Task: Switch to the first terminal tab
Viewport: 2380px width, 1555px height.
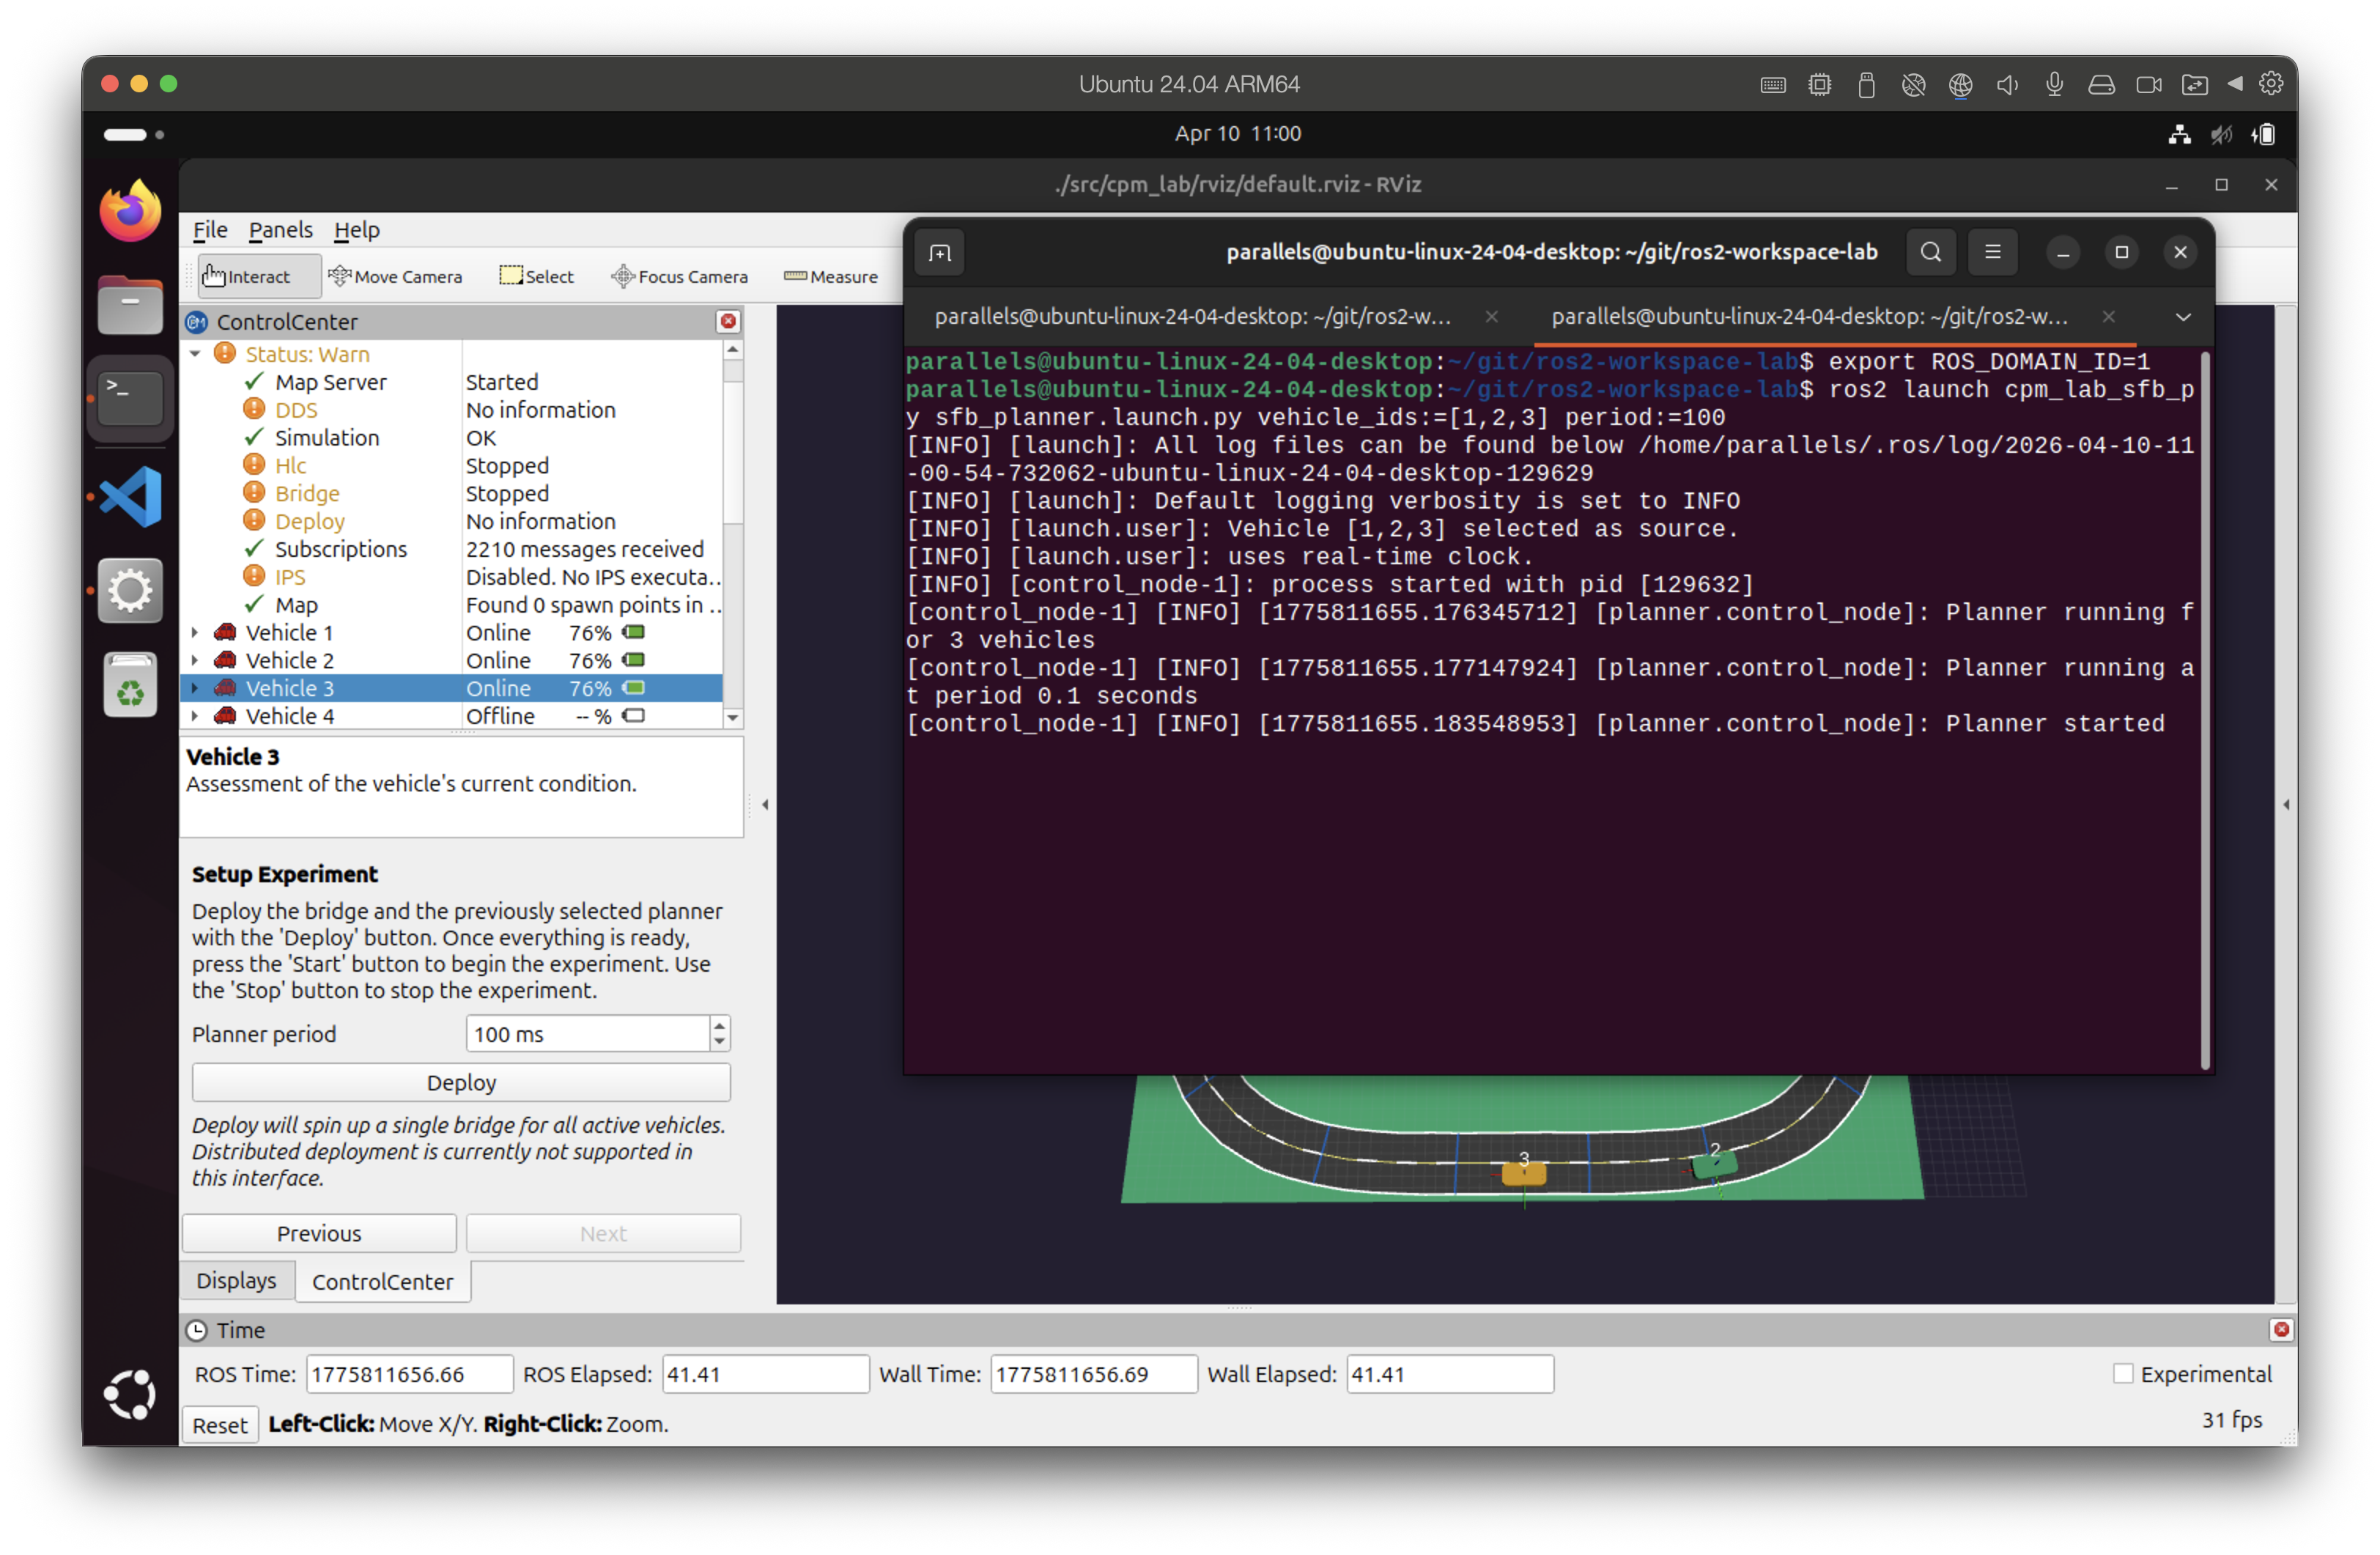Action: coord(1192,316)
